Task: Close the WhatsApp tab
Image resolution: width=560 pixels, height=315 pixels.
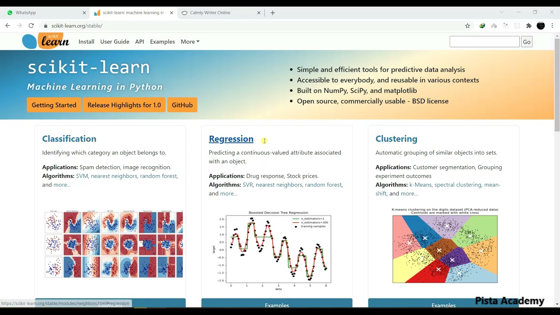Action: coord(84,13)
